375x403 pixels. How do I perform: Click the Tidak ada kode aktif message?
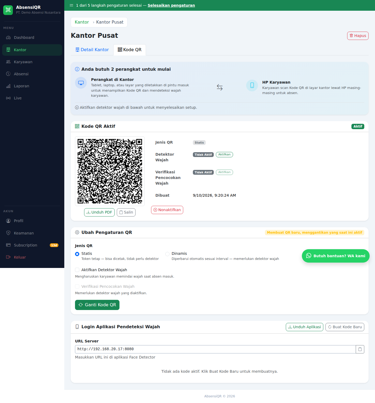click(220, 371)
